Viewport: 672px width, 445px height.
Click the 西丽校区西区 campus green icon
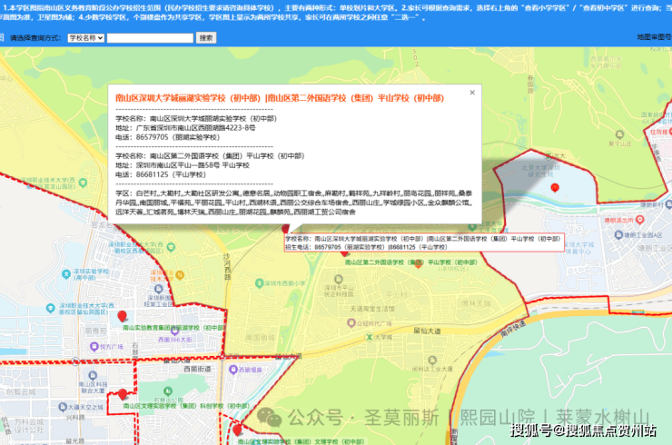[x=171, y=247]
